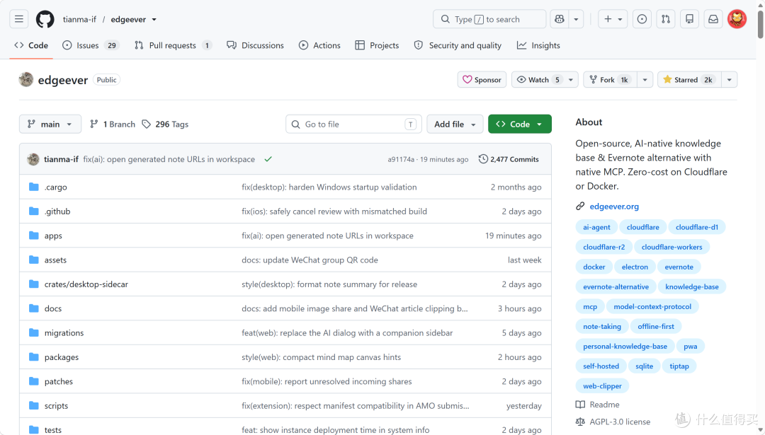Open the commit history clock icon
Viewport: 765px width, 435px height.
[483, 159]
